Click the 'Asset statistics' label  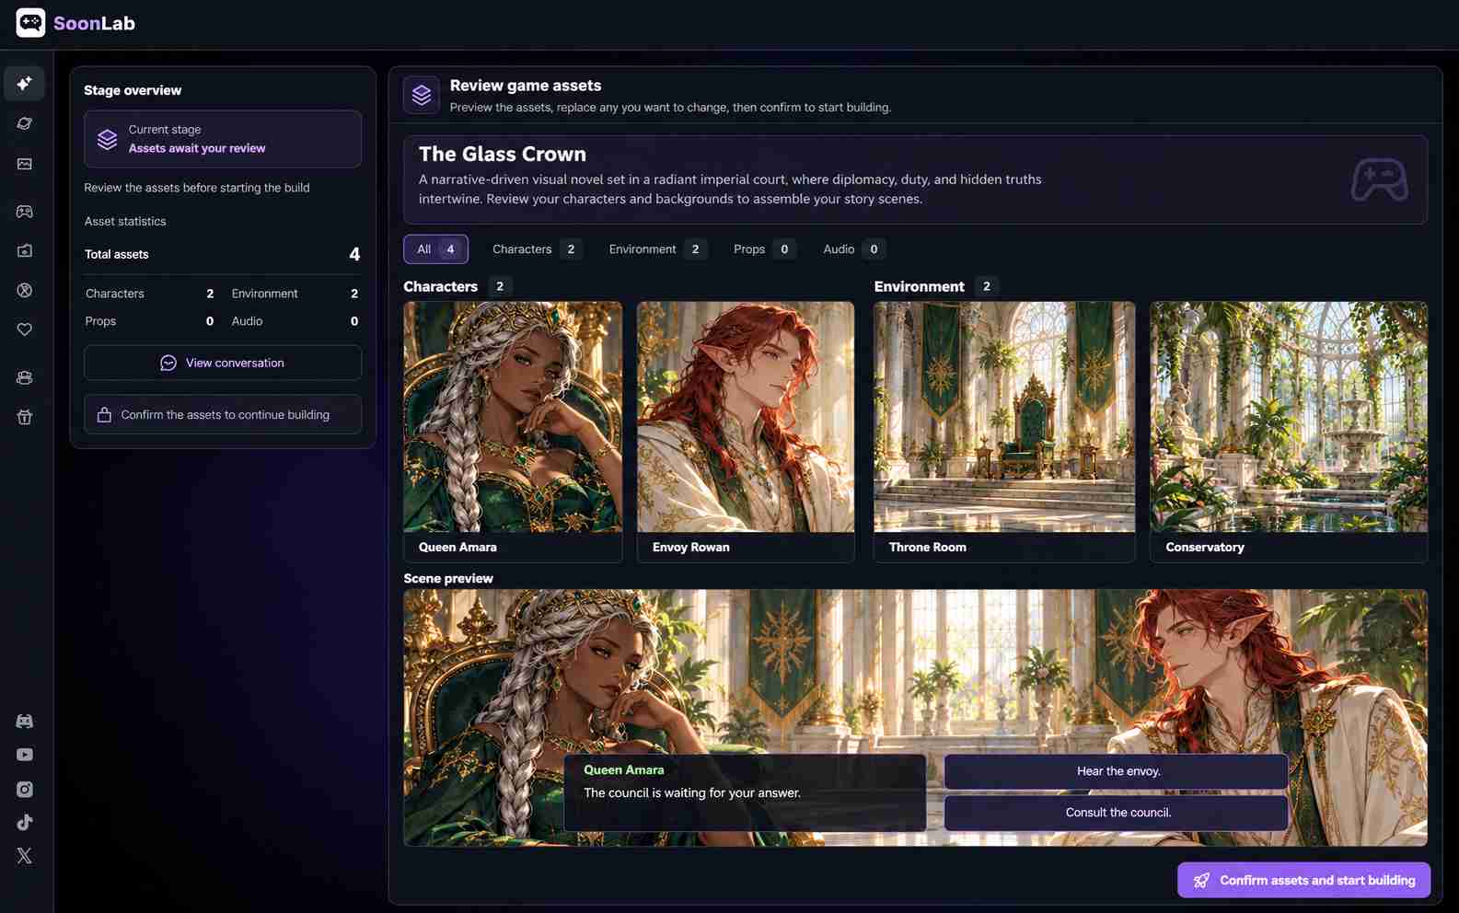[125, 221]
